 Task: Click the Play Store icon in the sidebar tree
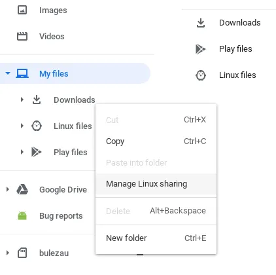tap(37, 152)
